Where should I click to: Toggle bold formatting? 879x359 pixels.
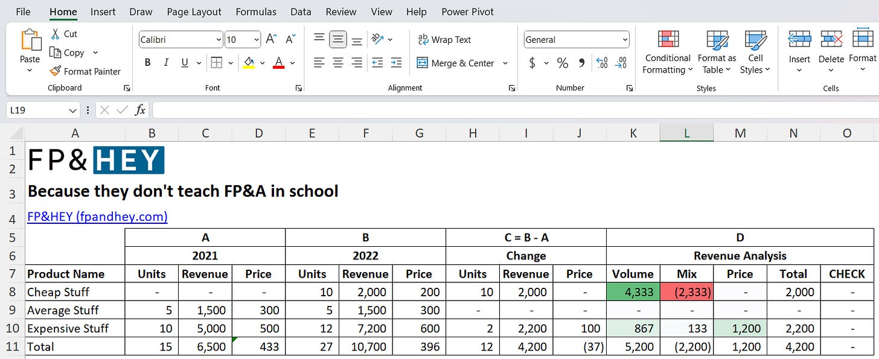pyautogui.click(x=147, y=63)
